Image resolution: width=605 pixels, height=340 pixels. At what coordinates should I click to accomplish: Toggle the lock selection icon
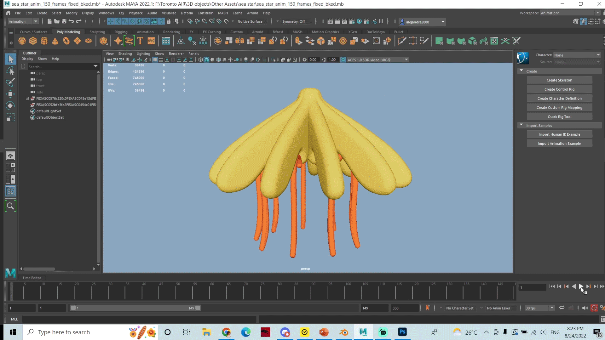coord(169,21)
